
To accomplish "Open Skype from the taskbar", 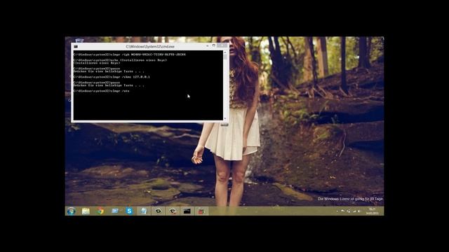I will (129, 211).
